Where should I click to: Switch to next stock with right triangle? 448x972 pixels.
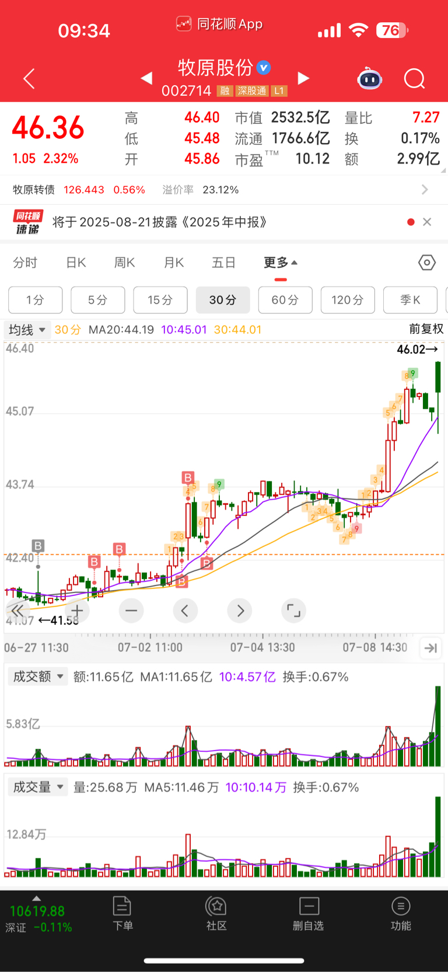303,78
